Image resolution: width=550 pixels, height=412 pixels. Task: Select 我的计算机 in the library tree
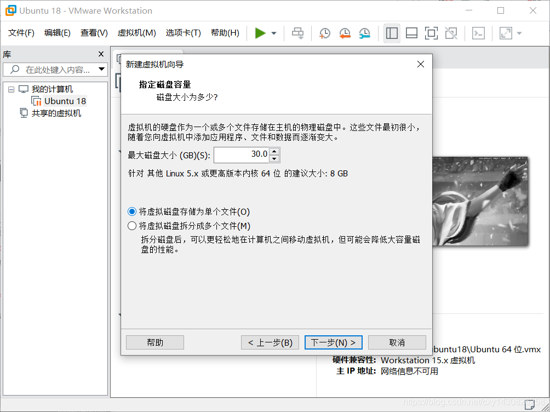[52, 89]
